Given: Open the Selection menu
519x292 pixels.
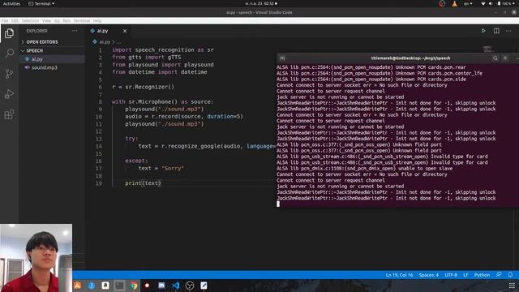Looking at the screenshot, I should pyautogui.click(x=30, y=20).
